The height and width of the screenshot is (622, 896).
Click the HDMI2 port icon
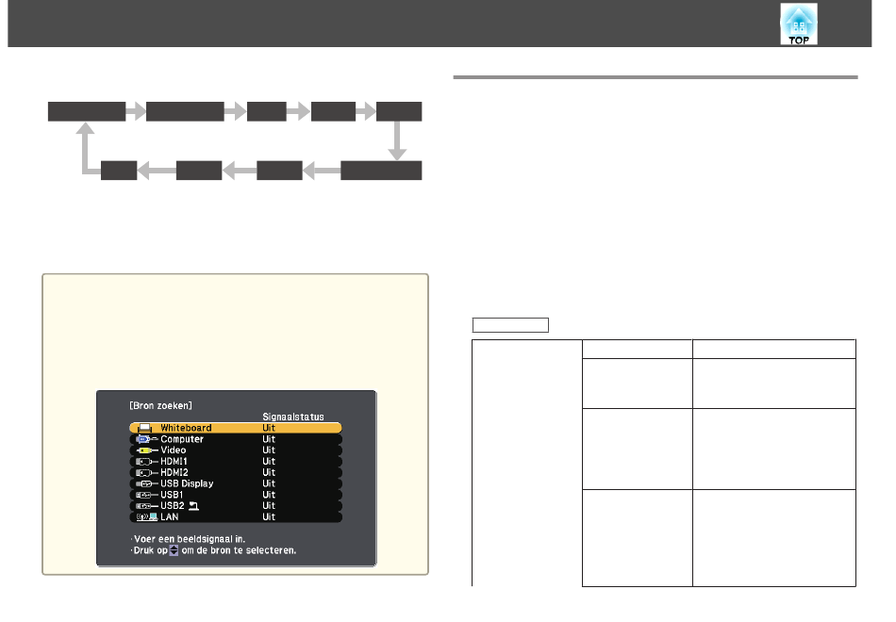click(x=143, y=473)
